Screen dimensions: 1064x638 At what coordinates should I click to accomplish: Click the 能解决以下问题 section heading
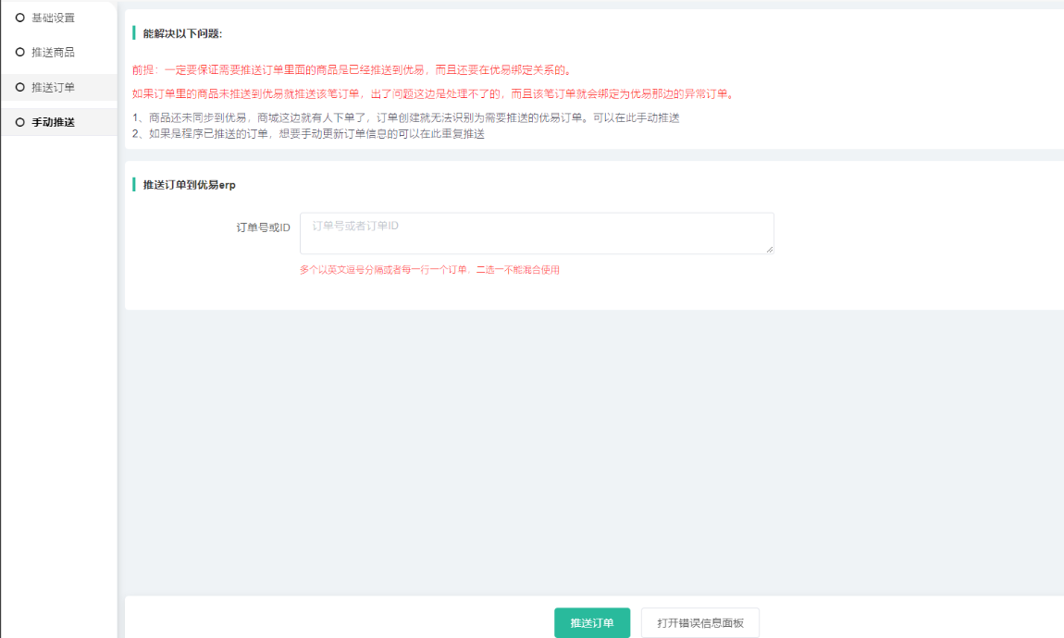click(182, 34)
